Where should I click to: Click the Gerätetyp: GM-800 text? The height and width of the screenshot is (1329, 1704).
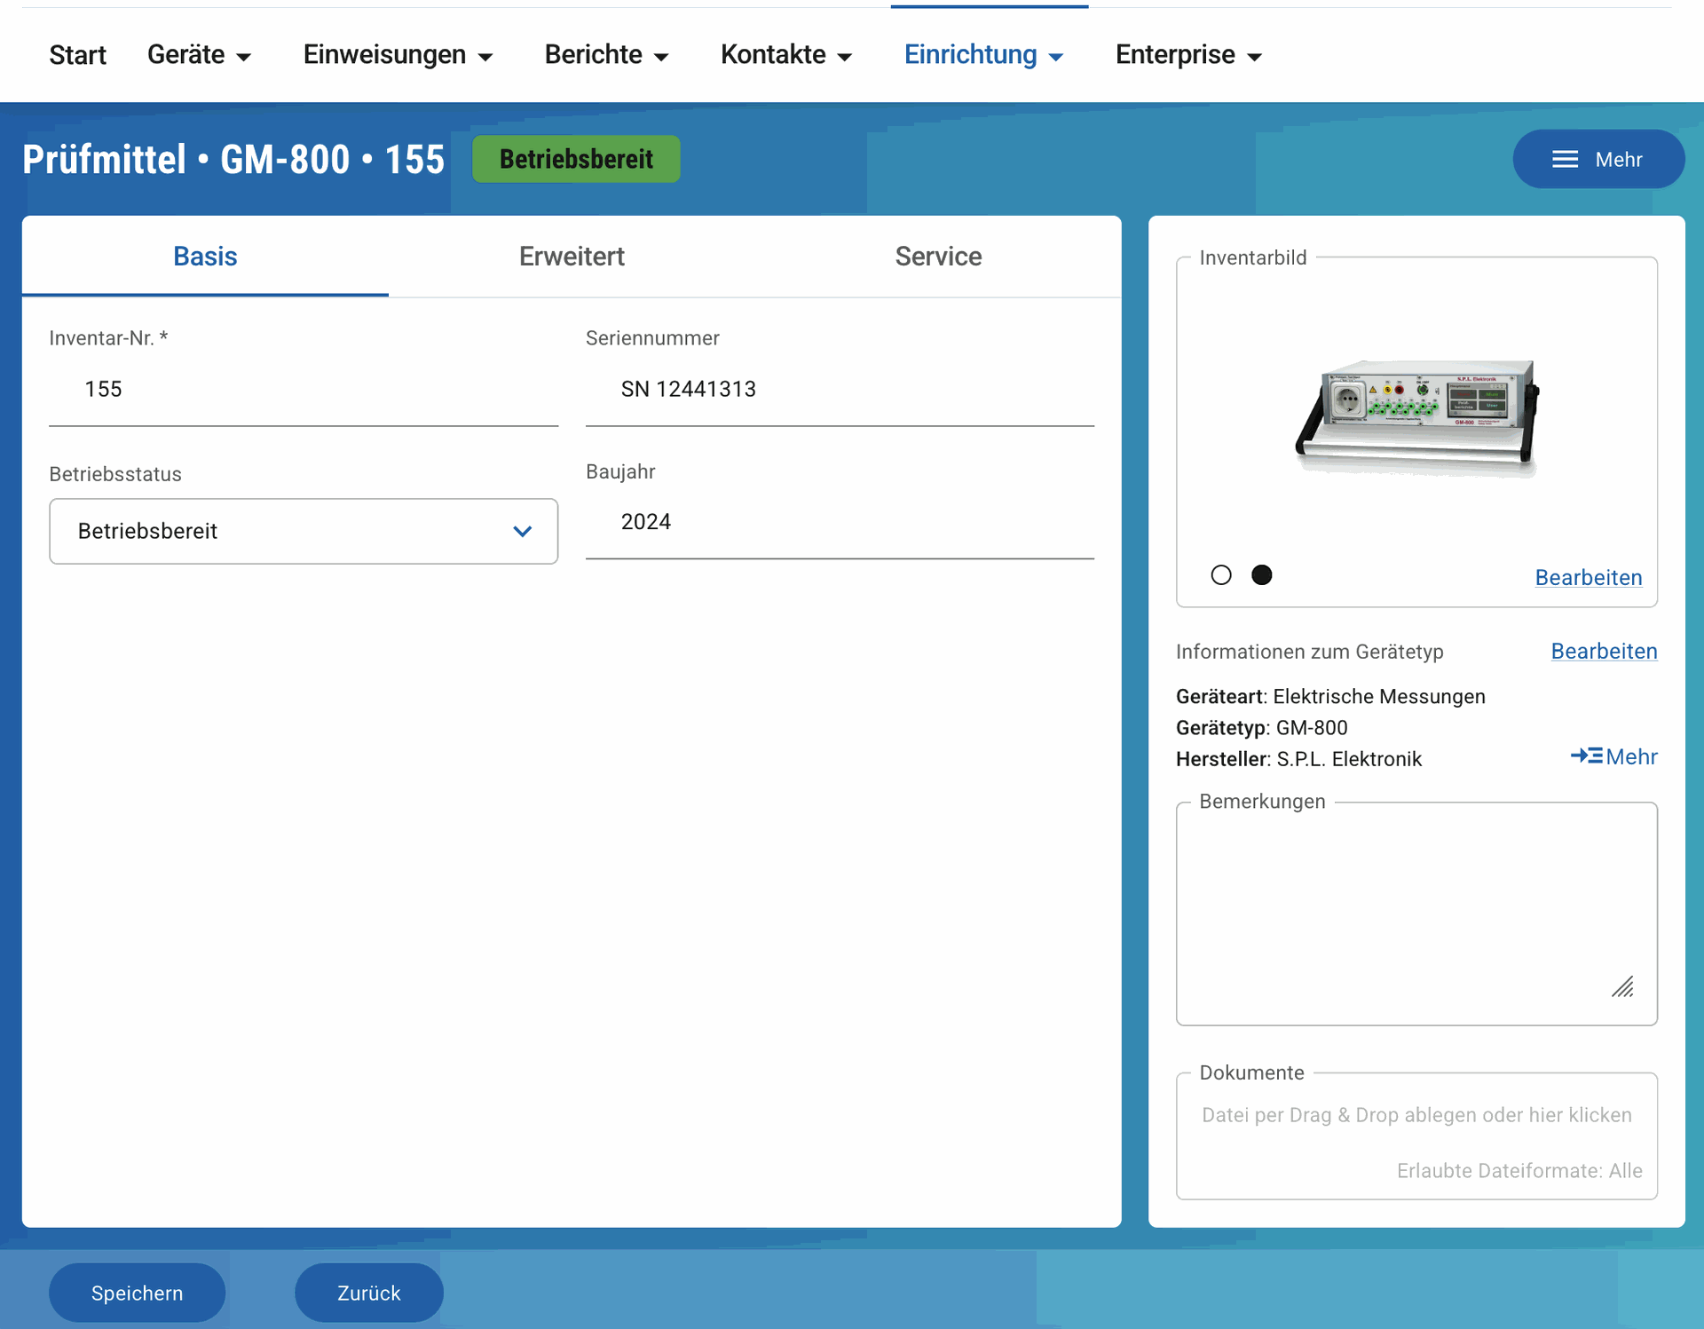[1261, 728]
